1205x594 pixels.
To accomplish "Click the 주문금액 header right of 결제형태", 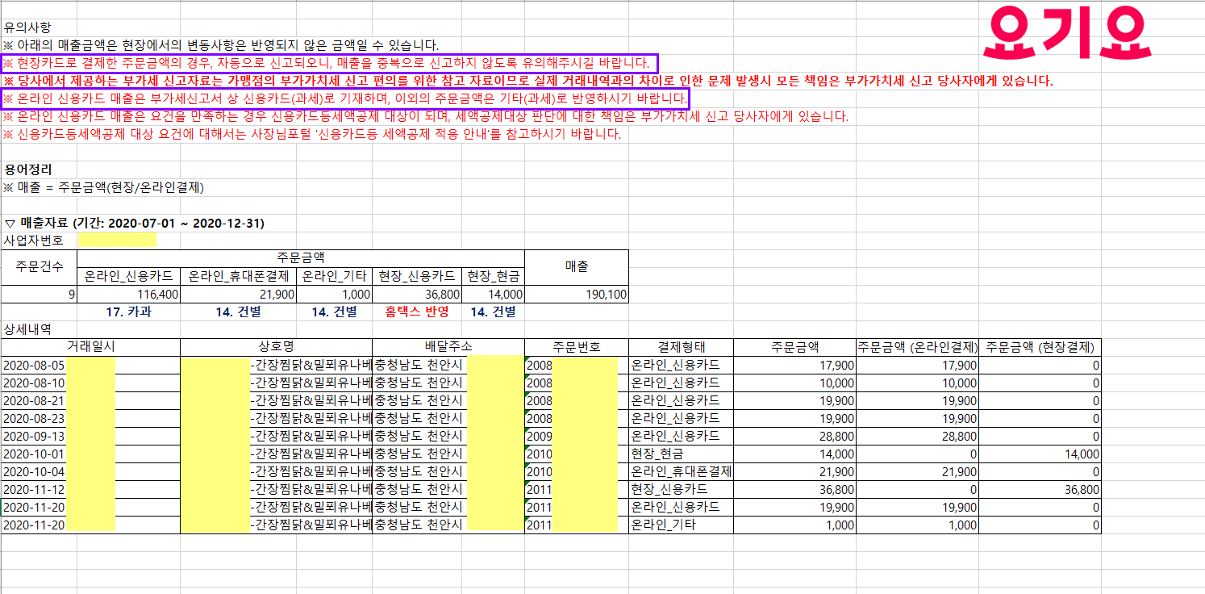I will pos(794,347).
